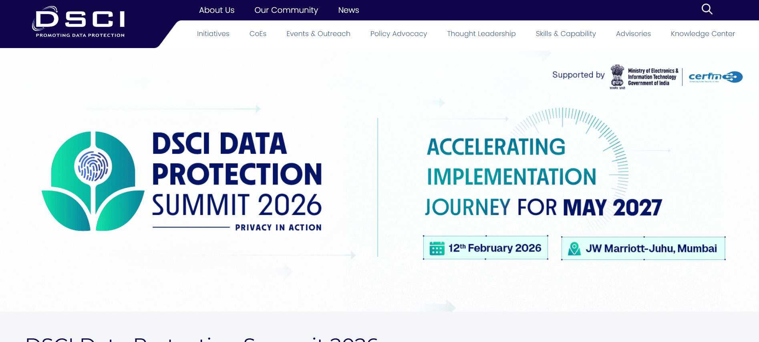Go to the News page
The height and width of the screenshot is (342, 759).
(x=348, y=10)
